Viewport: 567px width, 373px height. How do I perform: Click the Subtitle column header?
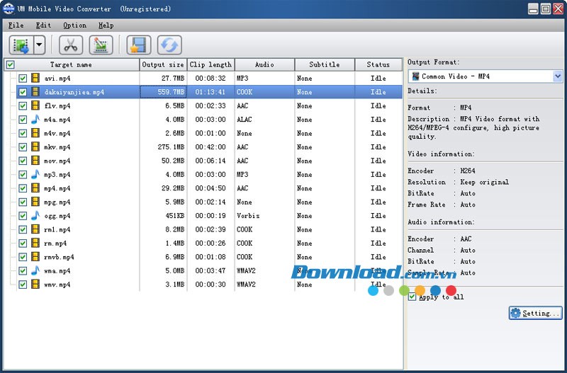click(325, 64)
